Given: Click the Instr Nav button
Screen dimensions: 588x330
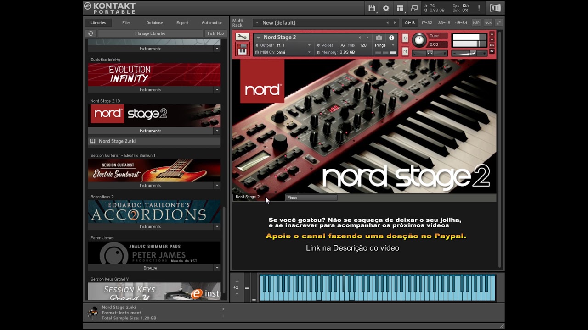Looking at the screenshot, I should pyautogui.click(x=215, y=33).
